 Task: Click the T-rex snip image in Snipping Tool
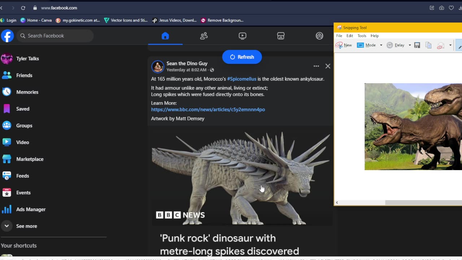413,126
